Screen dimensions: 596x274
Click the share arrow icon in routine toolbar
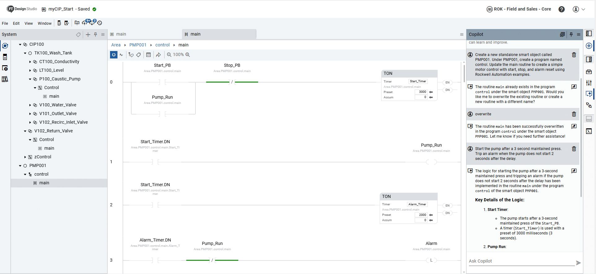pos(158,55)
